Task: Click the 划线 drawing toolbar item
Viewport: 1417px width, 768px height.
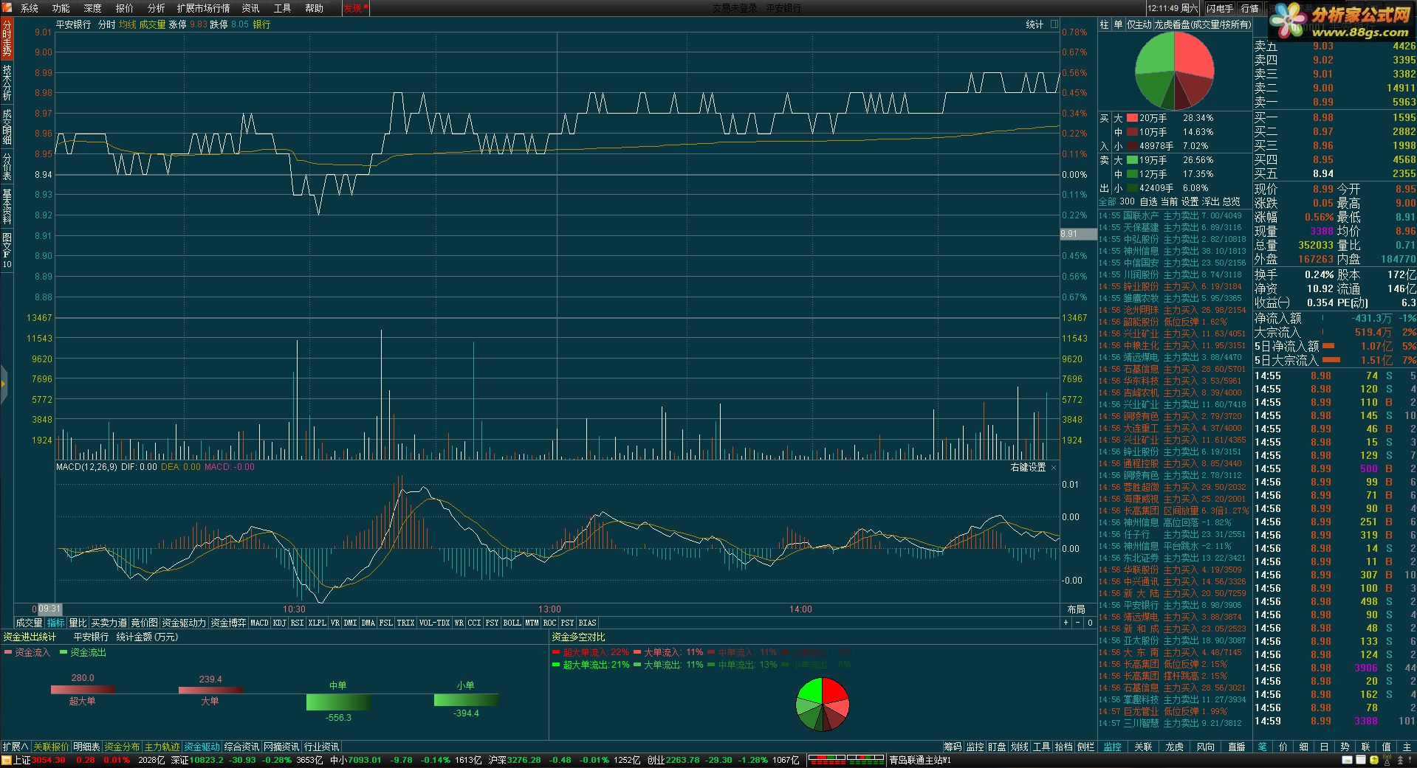Action: click(1019, 747)
